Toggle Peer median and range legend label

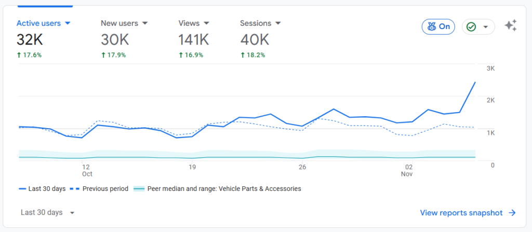tap(224, 189)
